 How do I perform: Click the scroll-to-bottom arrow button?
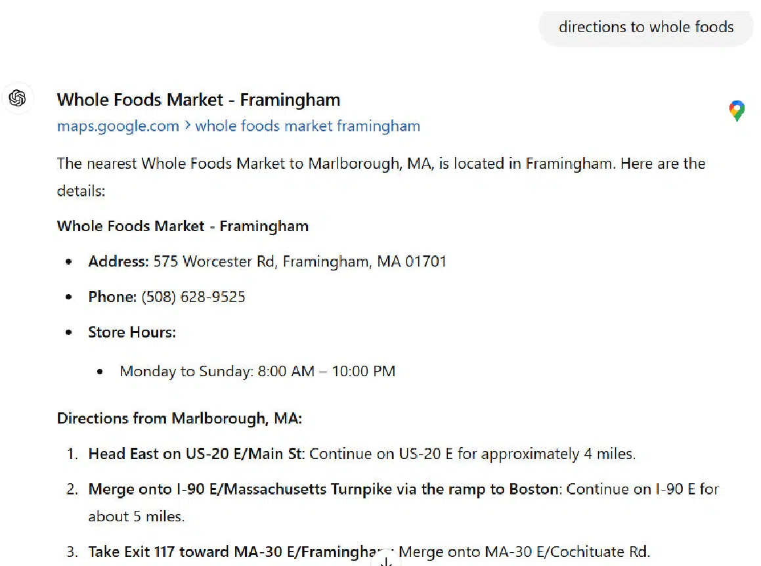tap(386, 561)
